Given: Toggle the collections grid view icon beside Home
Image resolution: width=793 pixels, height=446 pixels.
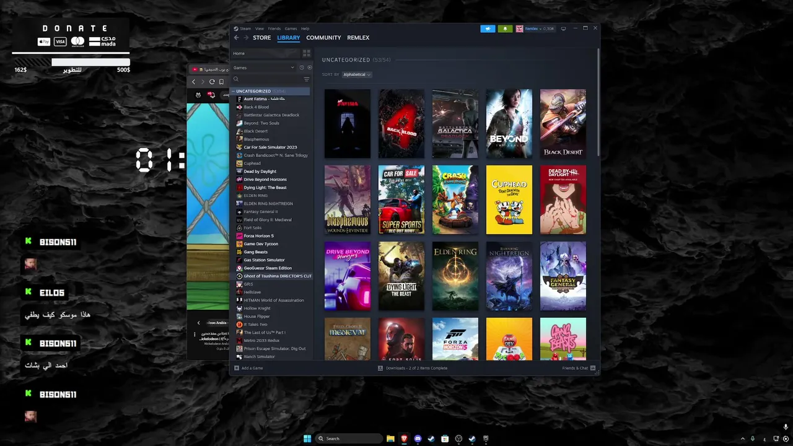Looking at the screenshot, I should click(x=306, y=53).
